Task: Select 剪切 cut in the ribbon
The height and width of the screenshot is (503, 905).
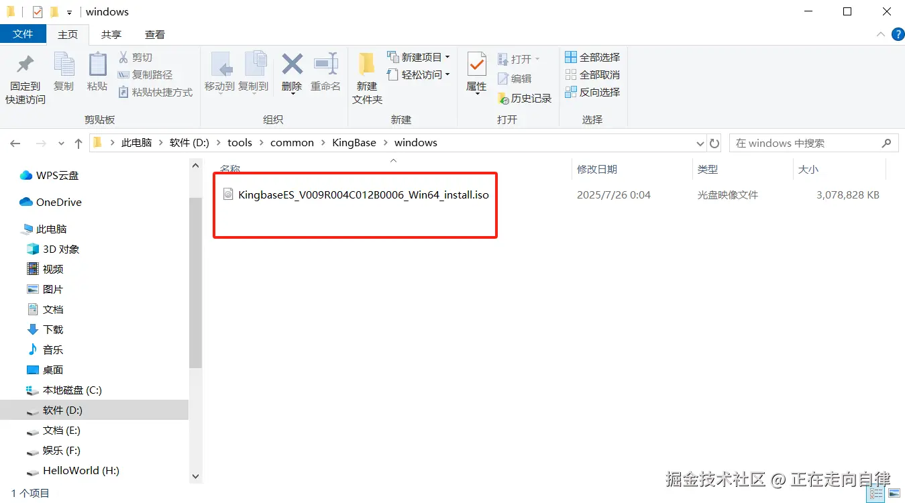Action: [136, 58]
